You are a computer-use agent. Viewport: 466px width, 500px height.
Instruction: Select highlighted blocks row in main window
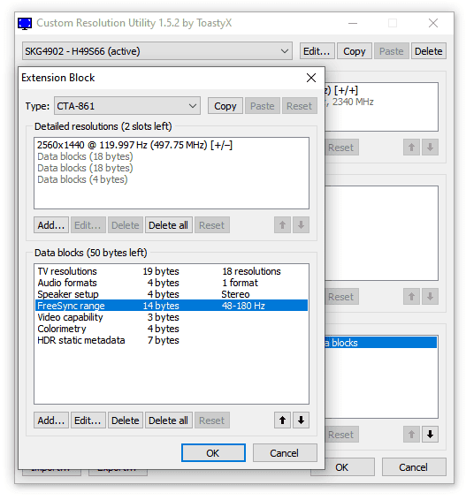click(381, 343)
